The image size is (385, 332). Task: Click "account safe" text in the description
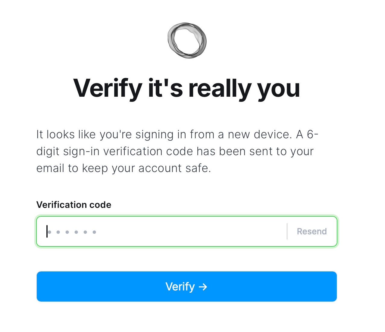[175, 168]
